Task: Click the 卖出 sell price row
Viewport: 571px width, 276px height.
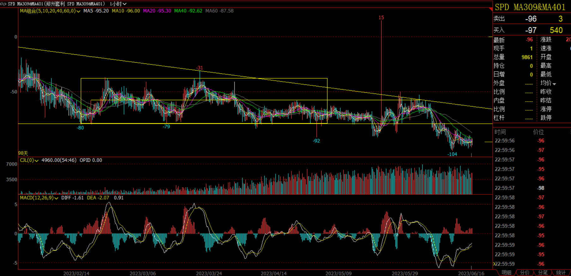Action: pyautogui.click(x=531, y=19)
